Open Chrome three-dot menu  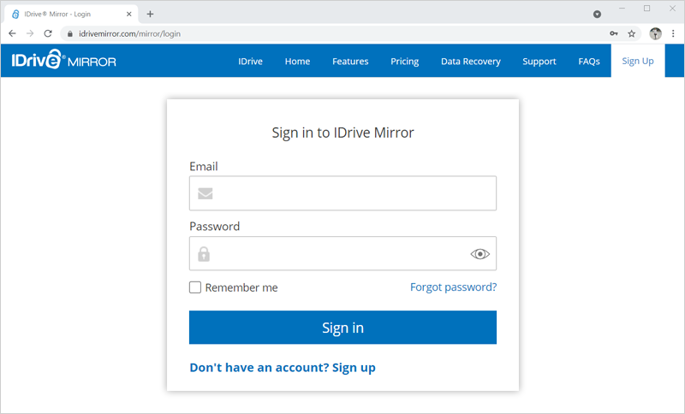673,33
